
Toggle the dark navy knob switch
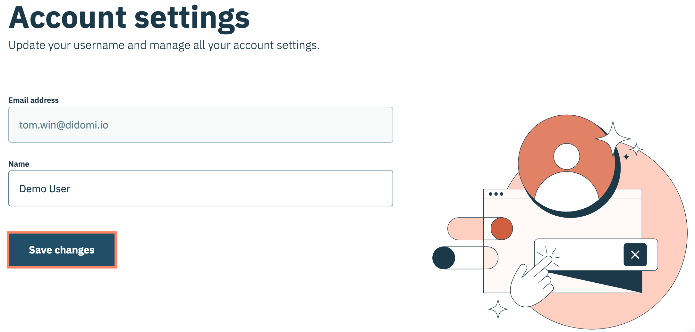pyautogui.click(x=444, y=258)
